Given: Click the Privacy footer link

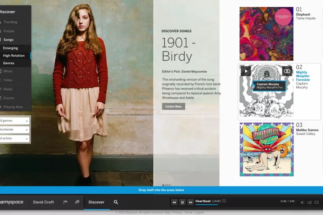Looking at the screenshot, I should 177,212.
